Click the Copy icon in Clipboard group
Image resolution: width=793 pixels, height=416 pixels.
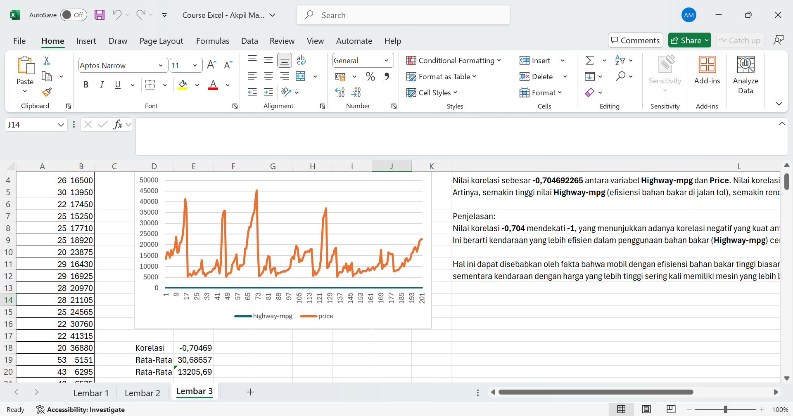tap(47, 77)
